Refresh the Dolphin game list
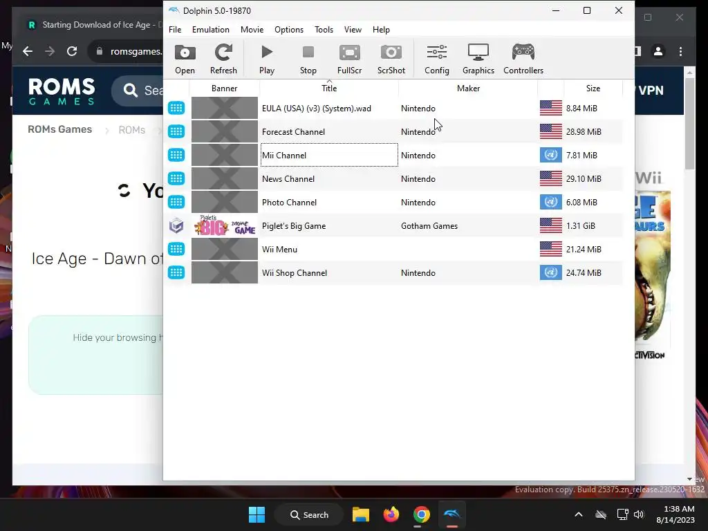708x531 pixels. point(223,59)
